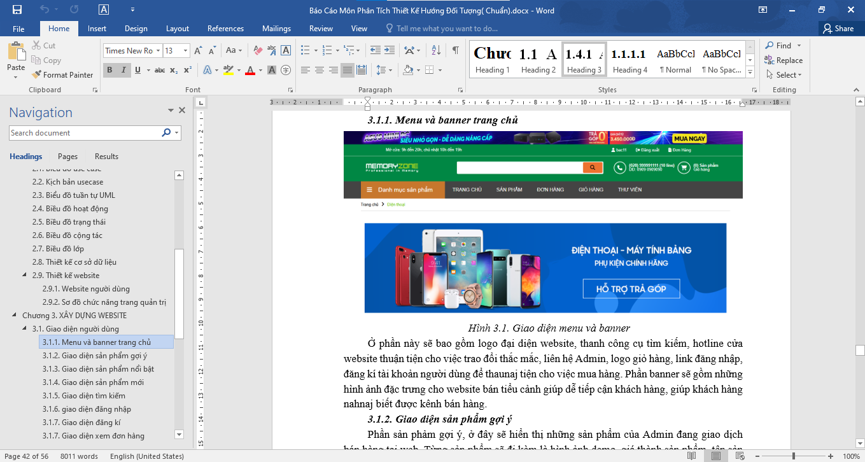The image size is (865, 462).
Task: Toggle Underline formatting
Action: click(136, 70)
